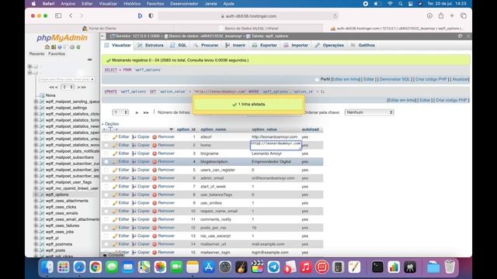The width and height of the screenshot is (497, 279).
Task: Expand the Opções link above table
Action: (x=111, y=124)
